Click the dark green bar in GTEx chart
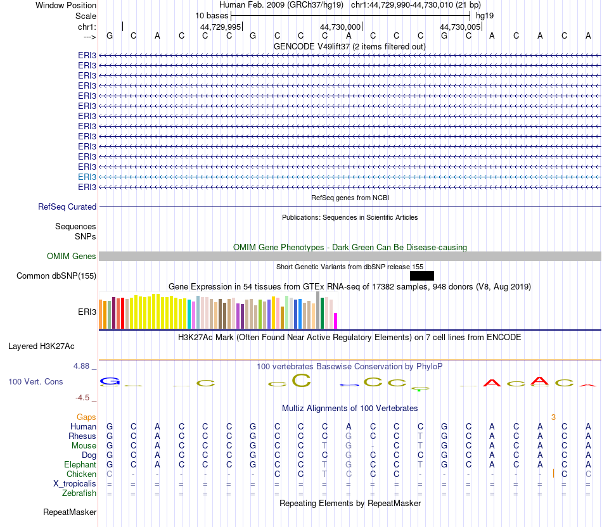This screenshot has width=602, height=527. point(322,313)
